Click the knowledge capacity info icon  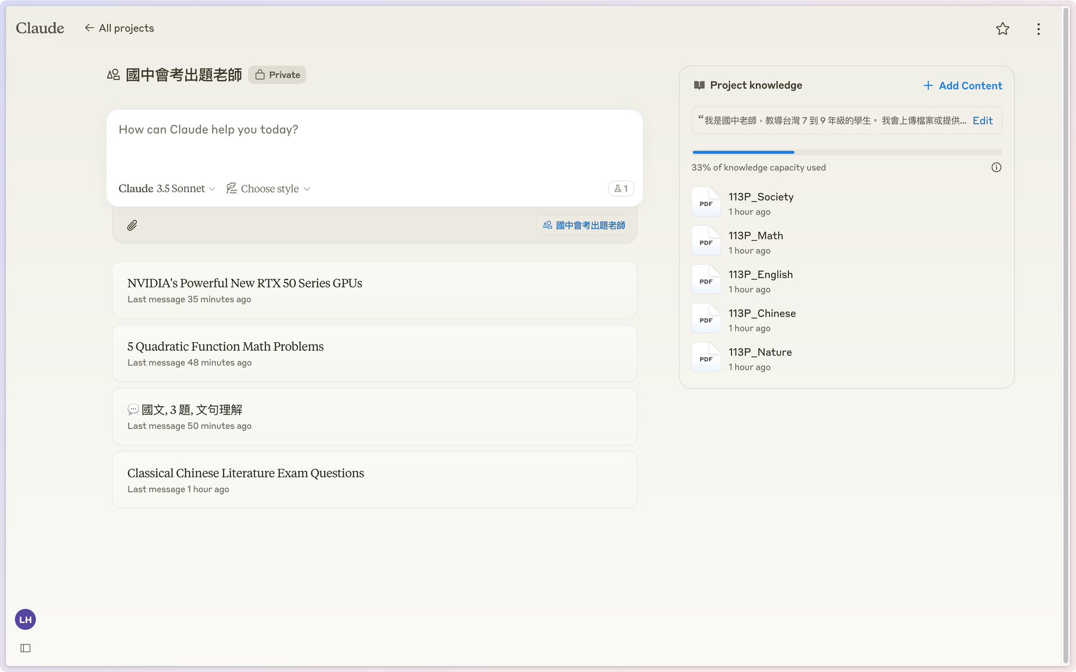(x=996, y=167)
